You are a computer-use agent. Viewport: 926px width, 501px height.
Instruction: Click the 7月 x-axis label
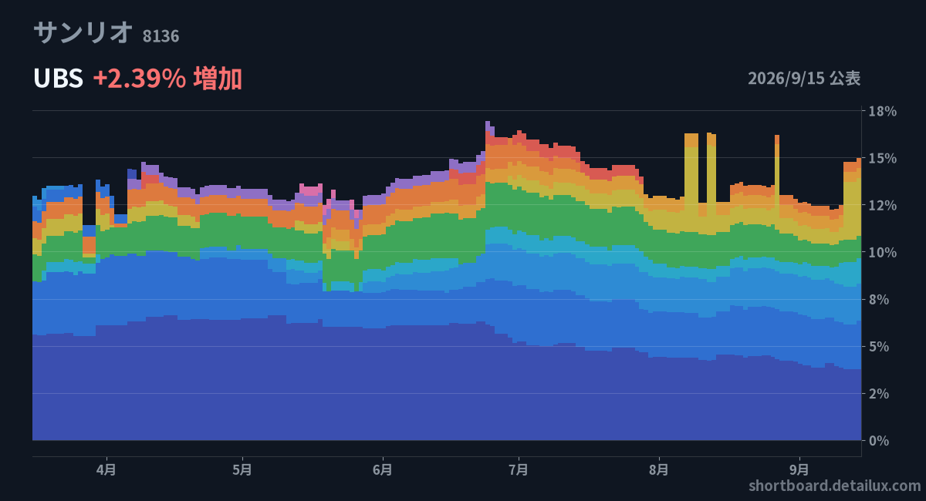point(519,469)
